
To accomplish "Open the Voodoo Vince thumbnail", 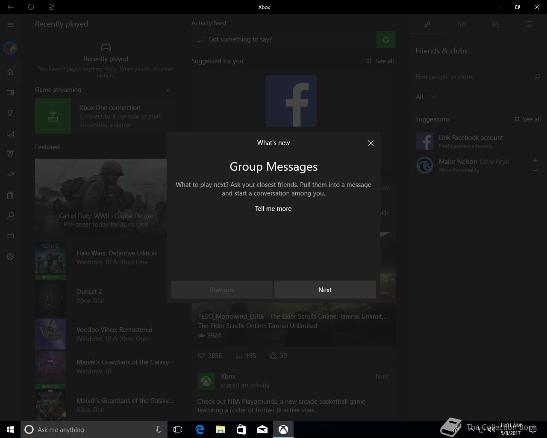I will (x=50, y=334).
